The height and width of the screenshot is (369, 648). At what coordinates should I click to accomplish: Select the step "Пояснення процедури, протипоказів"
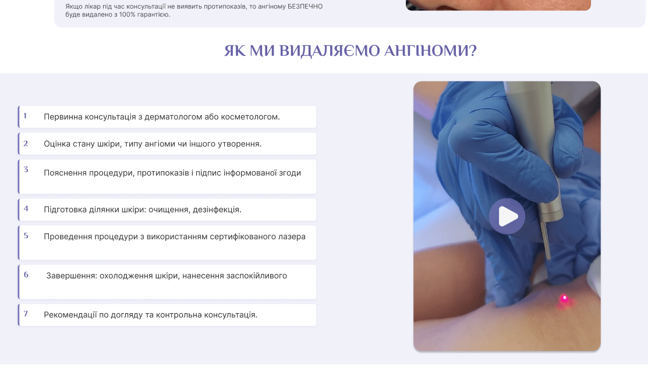click(172, 173)
